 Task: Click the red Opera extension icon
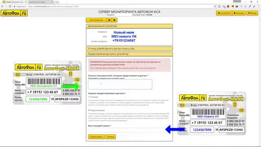pos(228,7)
